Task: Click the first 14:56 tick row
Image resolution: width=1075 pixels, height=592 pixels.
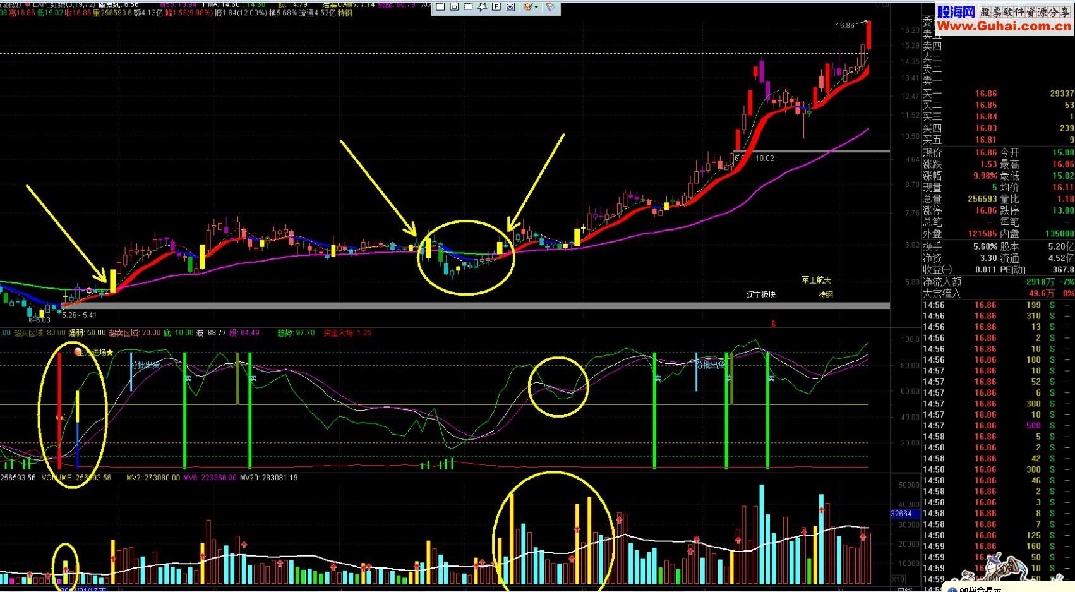Action: point(998,305)
